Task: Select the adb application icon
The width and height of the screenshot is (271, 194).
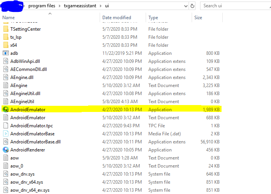Action: (6, 53)
